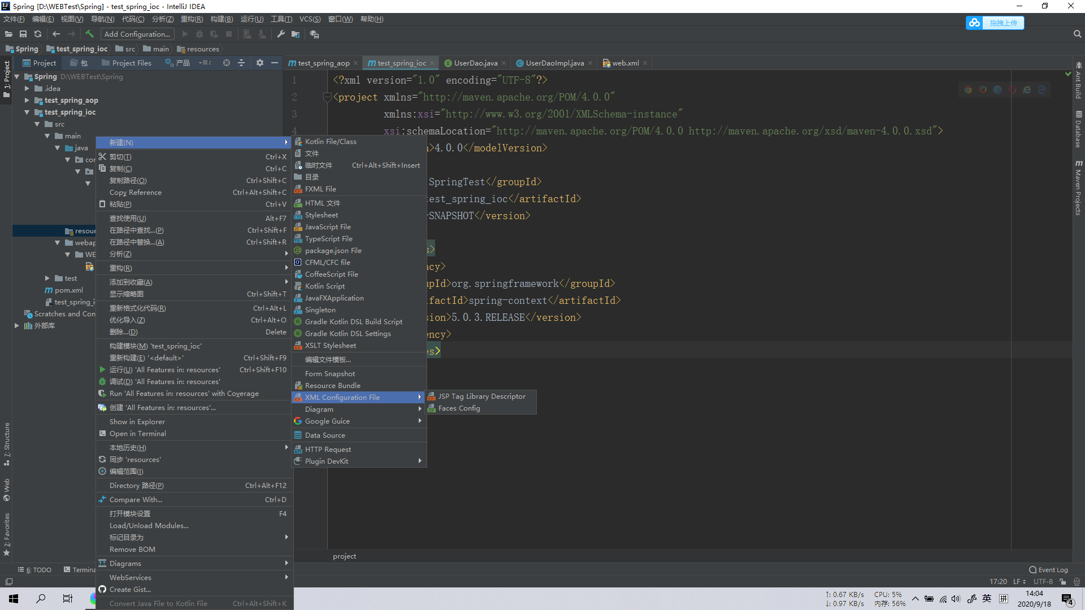Expand the test folder node
Image resolution: width=1085 pixels, height=610 pixels.
click(47, 278)
